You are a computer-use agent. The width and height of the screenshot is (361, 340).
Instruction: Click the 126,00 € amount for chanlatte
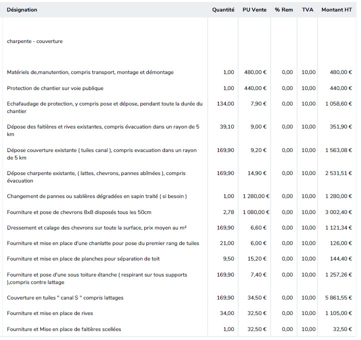342,243
